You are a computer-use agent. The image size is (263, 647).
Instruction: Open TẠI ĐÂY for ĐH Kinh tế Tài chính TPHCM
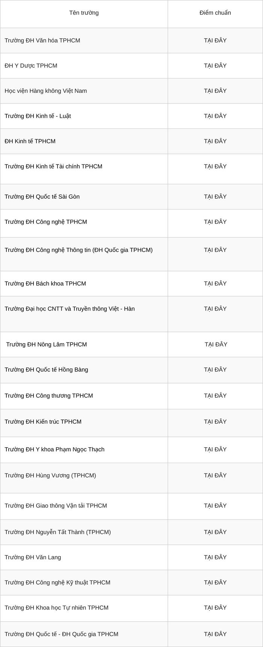click(x=215, y=166)
